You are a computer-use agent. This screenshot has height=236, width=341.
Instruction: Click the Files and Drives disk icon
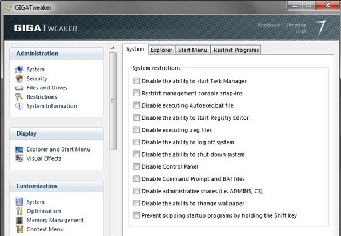pos(19,88)
